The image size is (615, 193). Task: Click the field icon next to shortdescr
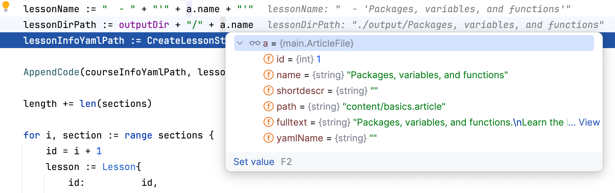click(269, 91)
